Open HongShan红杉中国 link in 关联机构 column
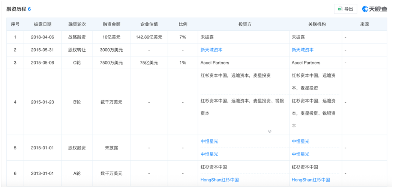The width and height of the screenshot is (393, 188). (x=310, y=180)
